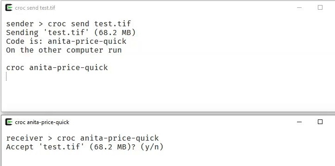Viewport: 335px width, 166px height.
Task: Click the terminal icon in the receiver window title bar
Action: coord(9,122)
